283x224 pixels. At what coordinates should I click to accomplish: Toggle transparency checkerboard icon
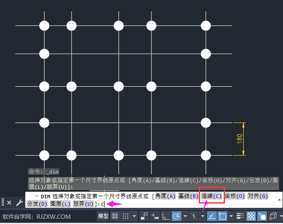click(251, 216)
